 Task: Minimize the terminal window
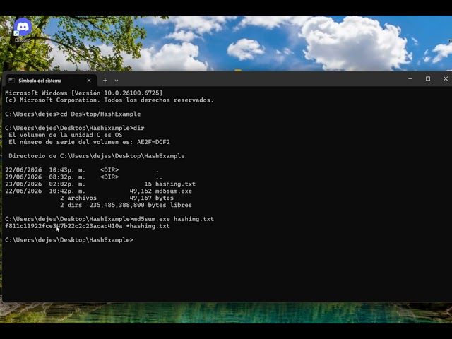[410, 78]
